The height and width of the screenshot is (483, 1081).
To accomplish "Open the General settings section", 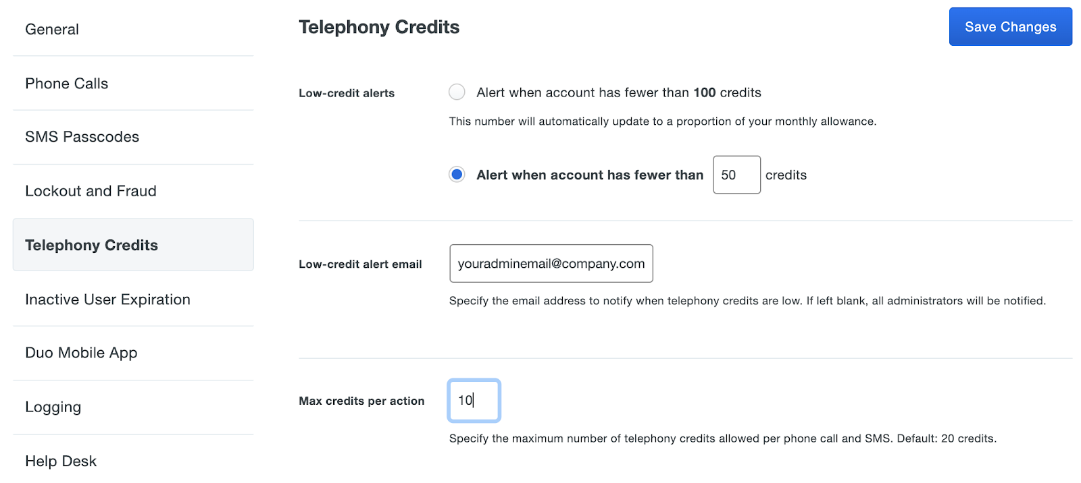I will tap(133, 29).
